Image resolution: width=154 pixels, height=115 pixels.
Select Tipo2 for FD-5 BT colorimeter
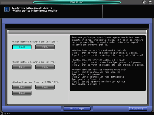coord(45,87)
